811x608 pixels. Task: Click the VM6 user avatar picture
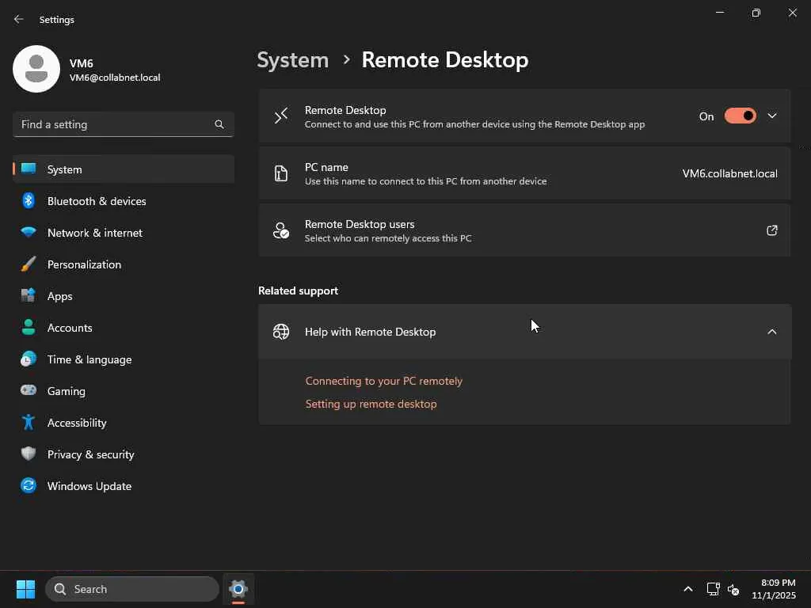(x=36, y=69)
